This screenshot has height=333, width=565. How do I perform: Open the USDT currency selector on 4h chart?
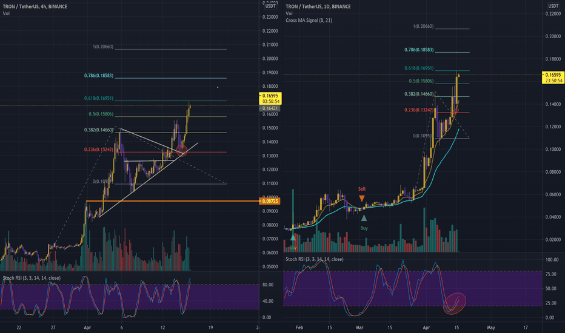click(270, 6)
